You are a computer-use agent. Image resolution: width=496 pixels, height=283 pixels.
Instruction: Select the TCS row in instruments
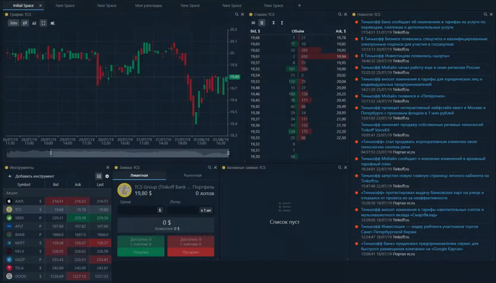58,209
